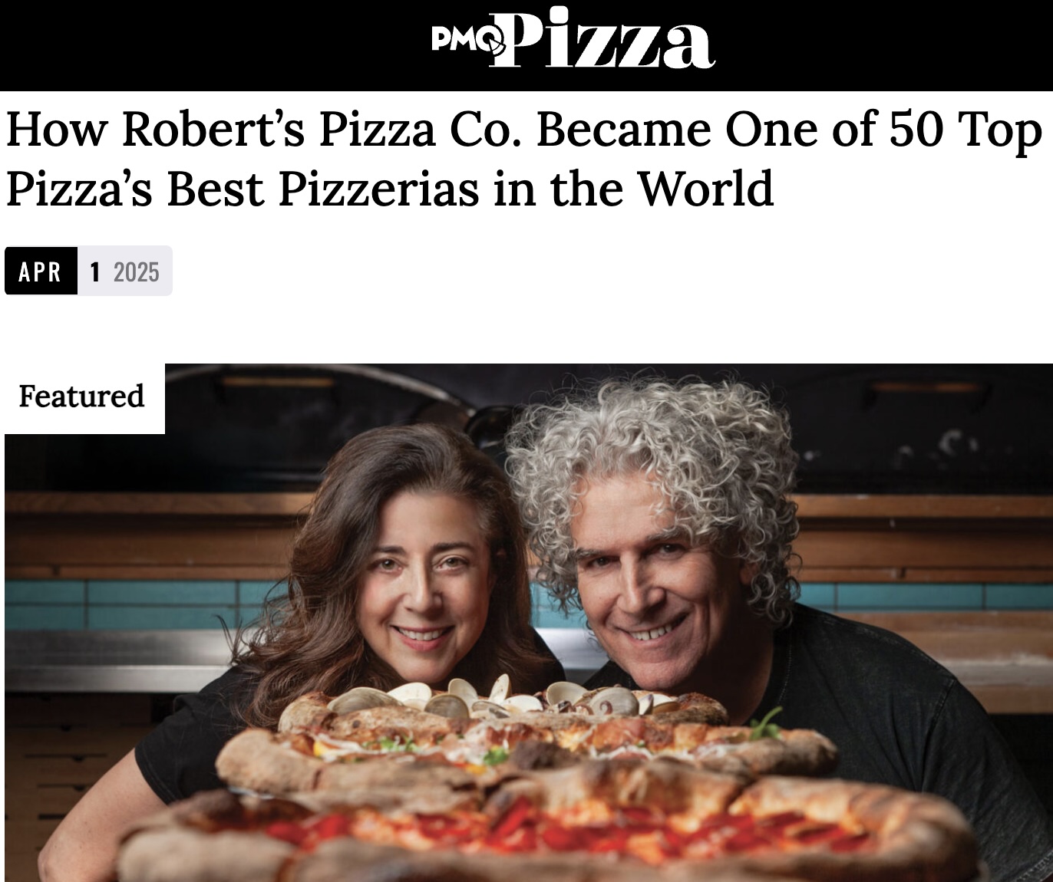Select the Featured tag on the photo
Viewport: 1053px width, 882px height.
pyautogui.click(x=81, y=396)
